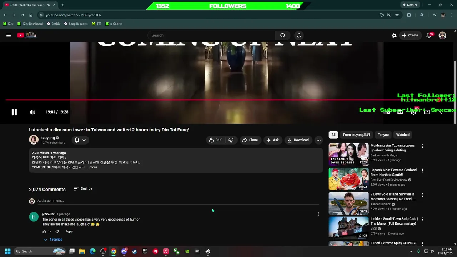
Task: Open Tzuyang dating mukbang video thumbnail
Action: (x=348, y=155)
